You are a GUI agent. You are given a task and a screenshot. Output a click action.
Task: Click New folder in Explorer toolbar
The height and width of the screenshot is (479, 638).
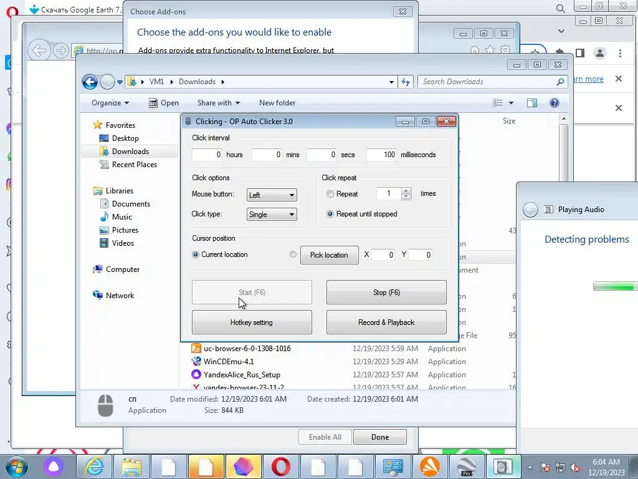277,103
